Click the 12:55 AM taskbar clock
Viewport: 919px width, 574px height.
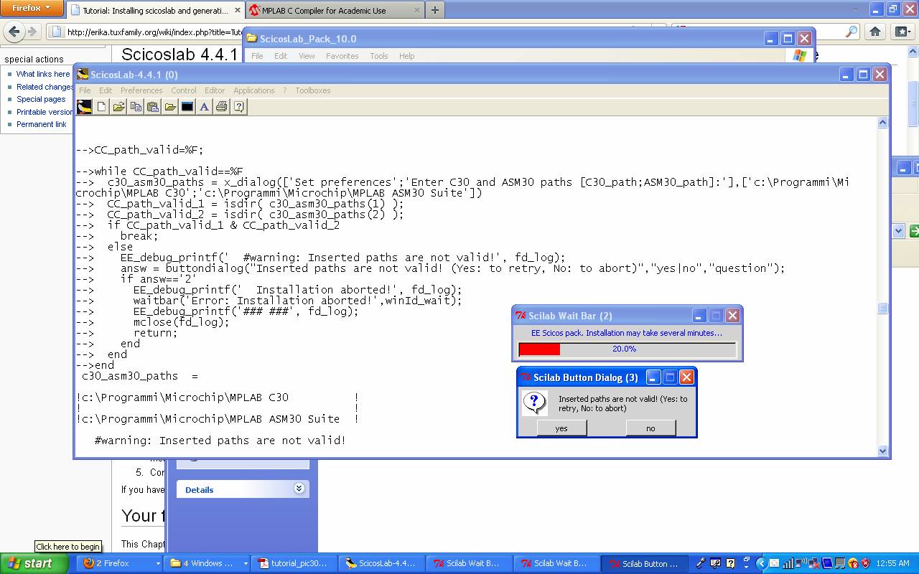[x=892, y=563]
